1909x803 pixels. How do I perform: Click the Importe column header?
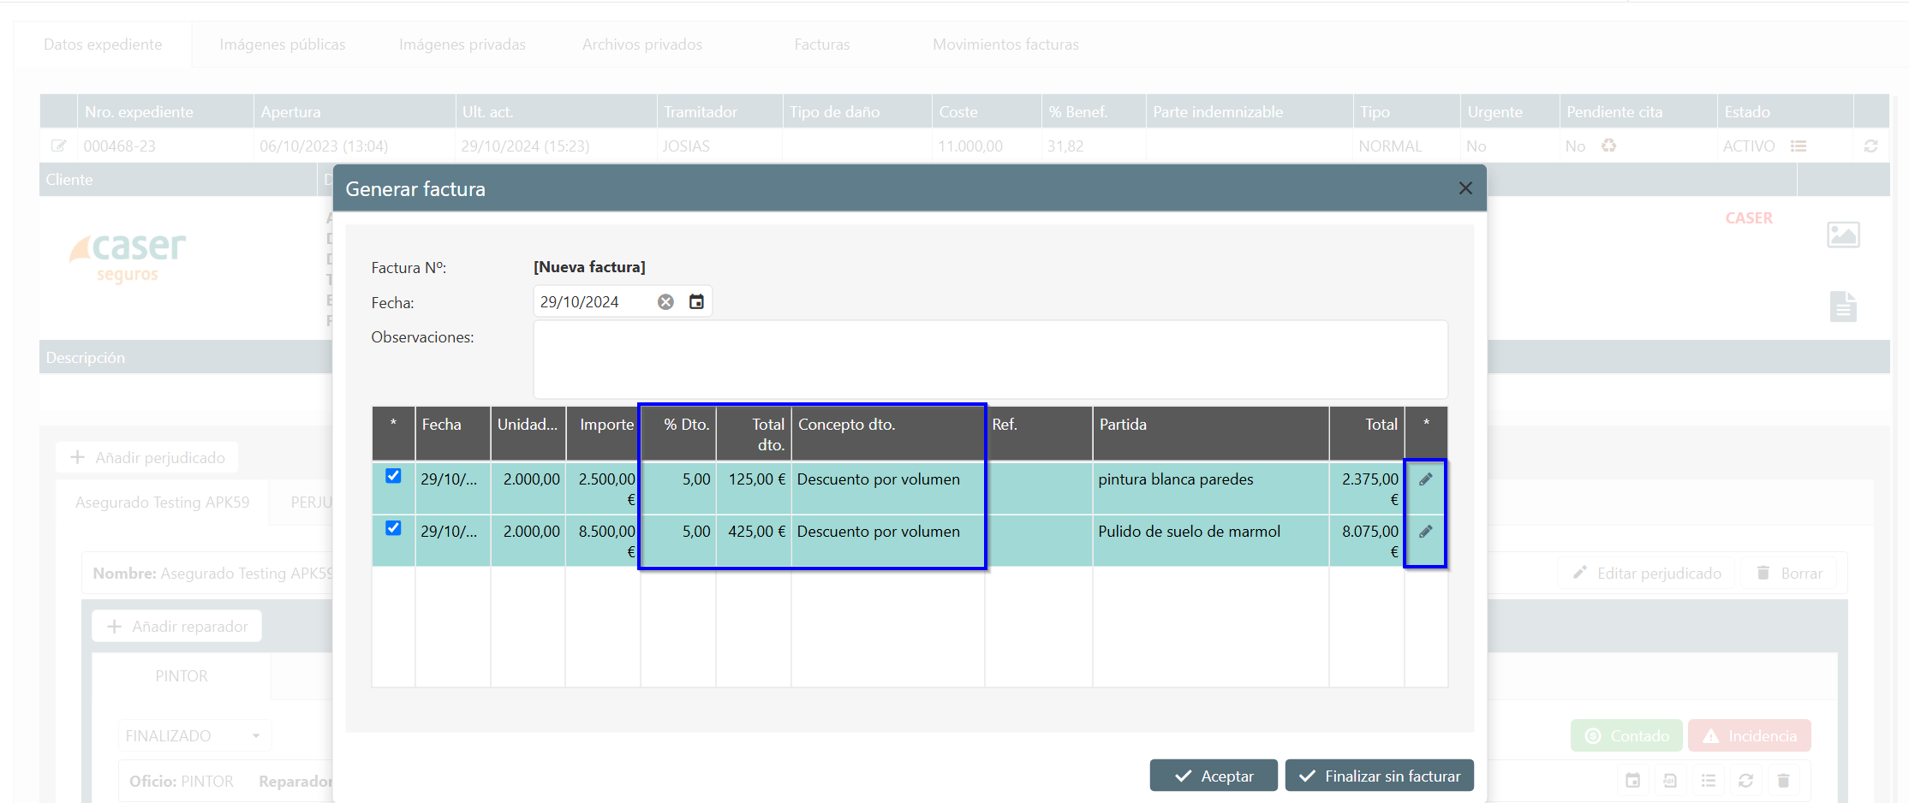606,425
